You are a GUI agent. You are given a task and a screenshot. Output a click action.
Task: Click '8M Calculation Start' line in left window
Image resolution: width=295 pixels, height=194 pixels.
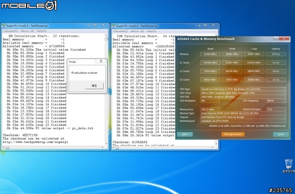coord(44,36)
